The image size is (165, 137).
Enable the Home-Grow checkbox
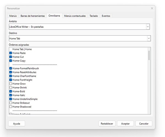pyautogui.click(x=10, y=84)
